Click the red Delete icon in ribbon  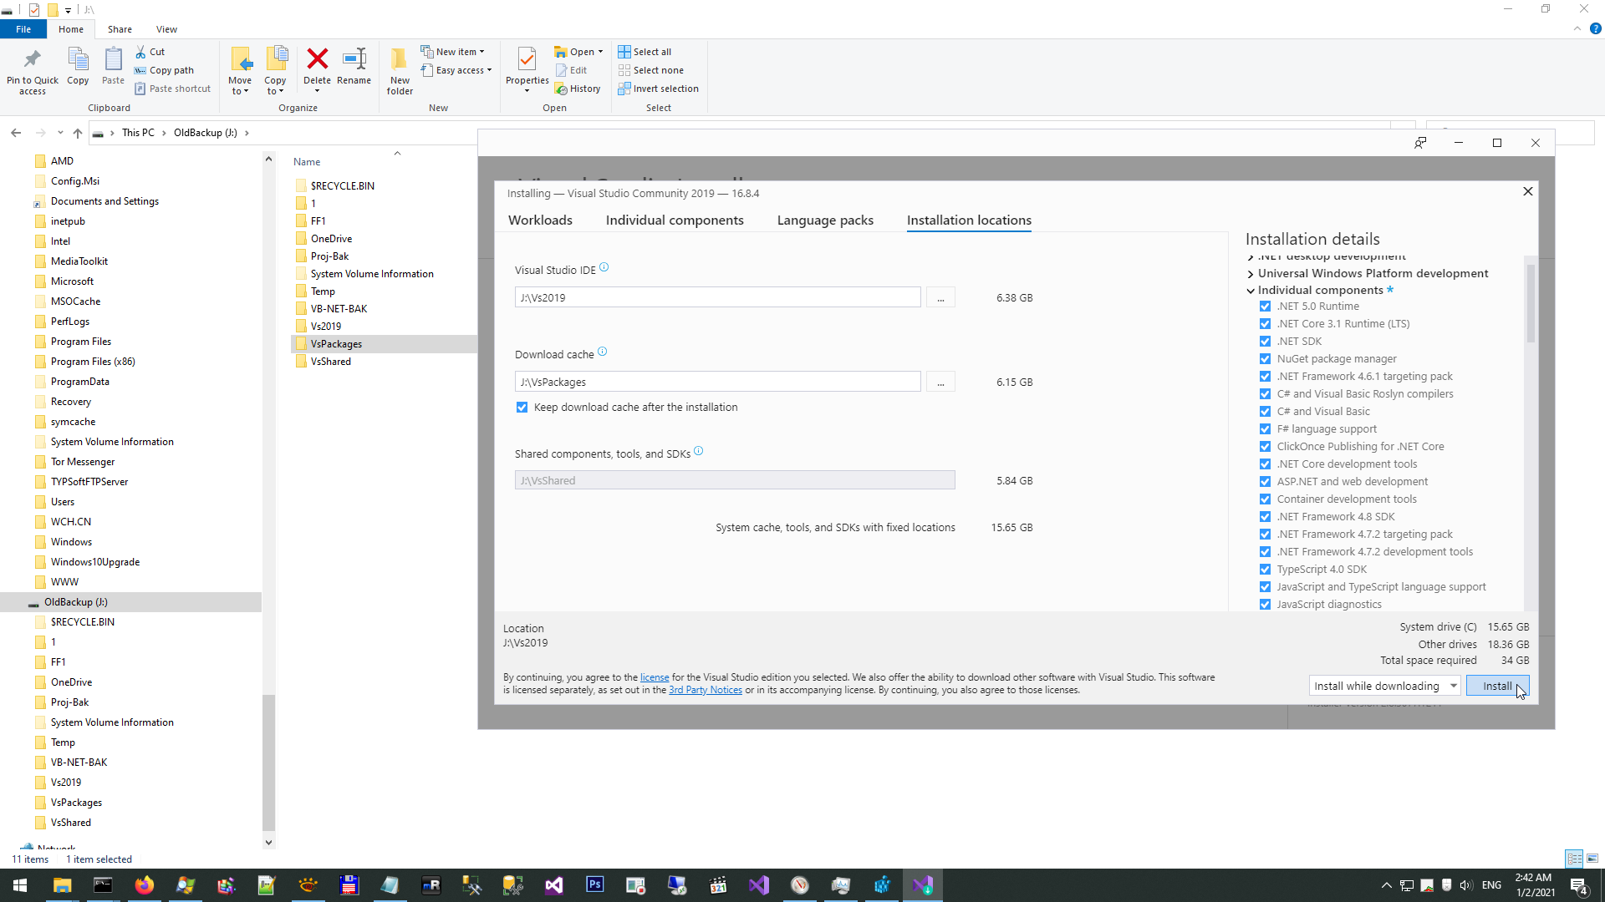click(x=317, y=59)
